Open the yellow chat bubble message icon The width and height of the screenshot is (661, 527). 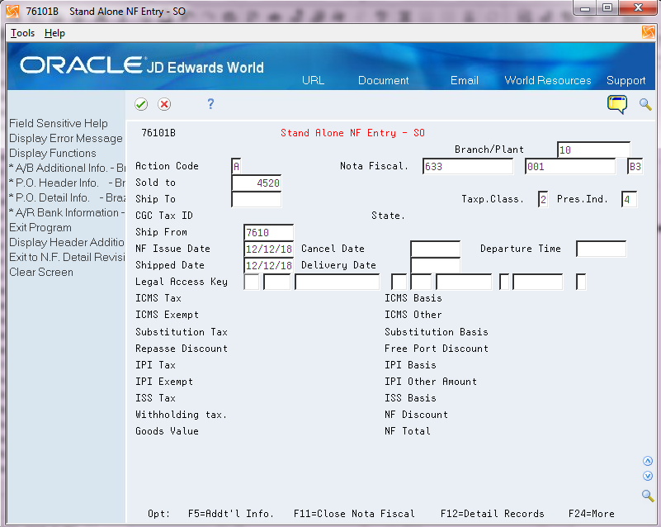pyautogui.click(x=617, y=104)
